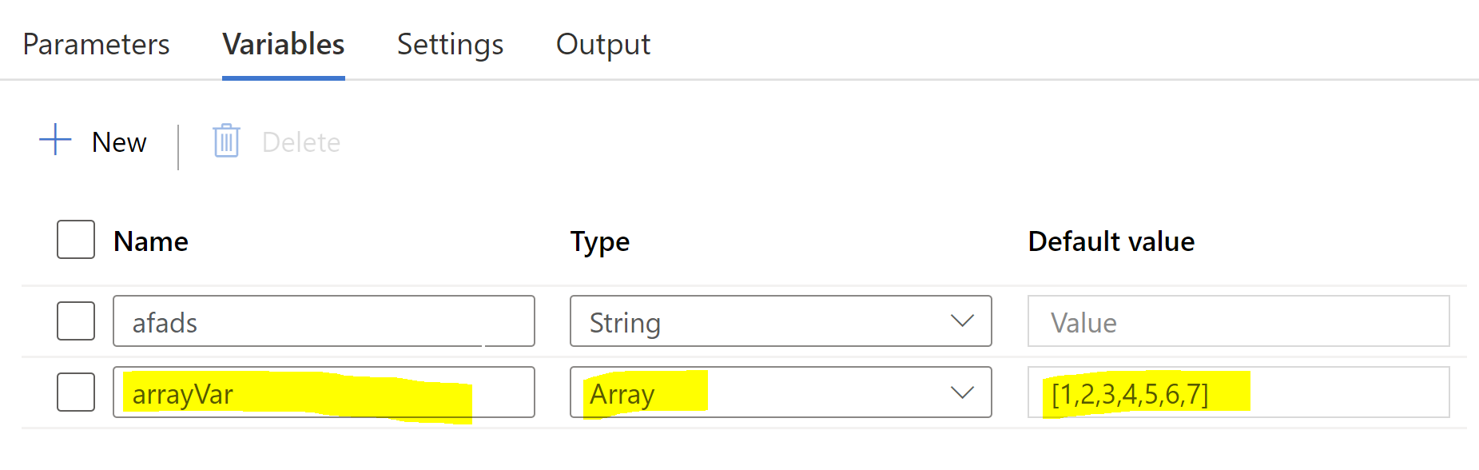Image resolution: width=1479 pixels, height=470 pixels.
Task: Click the [1,2,3,4,5,6,7] default value field
Action: (x=1238, y=392)
